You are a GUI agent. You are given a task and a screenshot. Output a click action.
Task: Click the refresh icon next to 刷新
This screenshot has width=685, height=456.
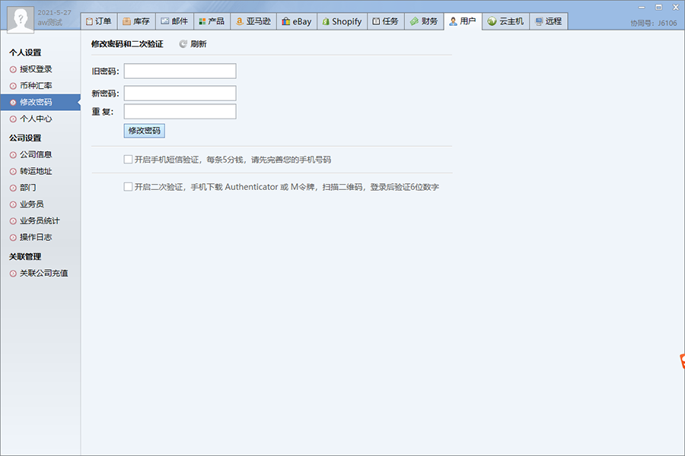point(183,44)
